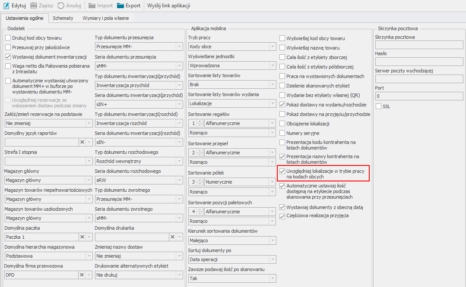Clear Domyślna paczka with X icon

pos(82,237)
